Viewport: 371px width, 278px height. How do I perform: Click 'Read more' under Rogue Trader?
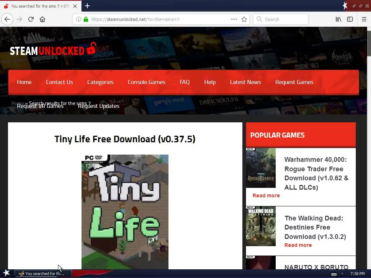[x=266, y=195]
